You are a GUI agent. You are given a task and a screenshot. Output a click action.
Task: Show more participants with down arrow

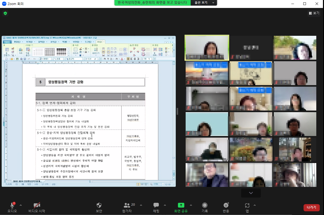tap(251, 193)
